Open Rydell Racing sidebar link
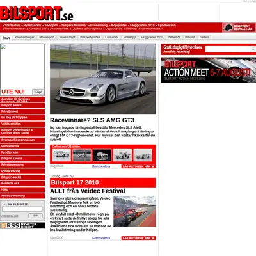 tap(22, 171)
